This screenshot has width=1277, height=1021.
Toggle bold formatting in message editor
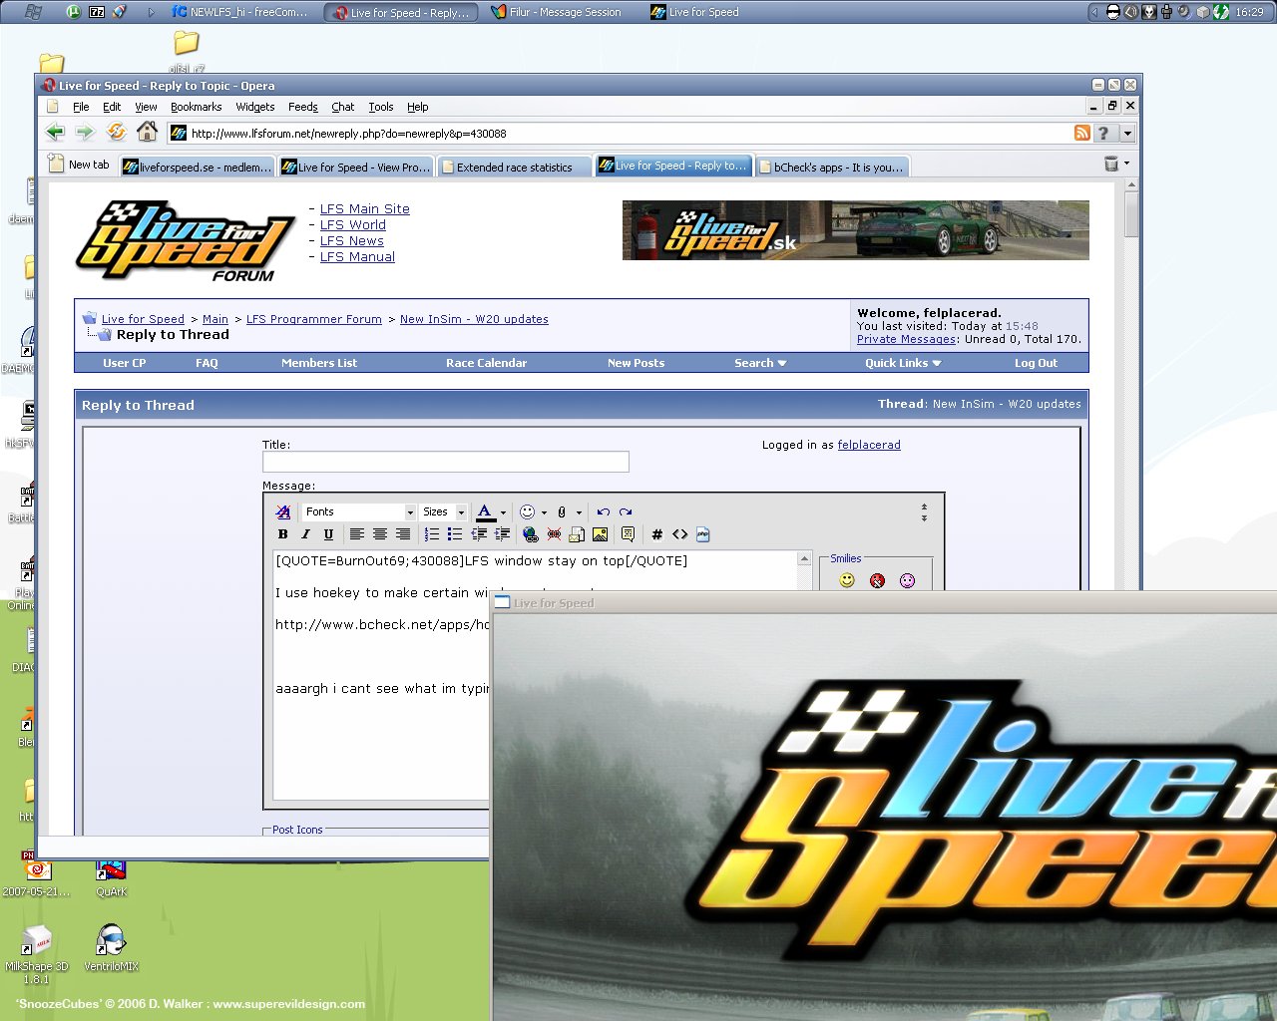(283, 534)
